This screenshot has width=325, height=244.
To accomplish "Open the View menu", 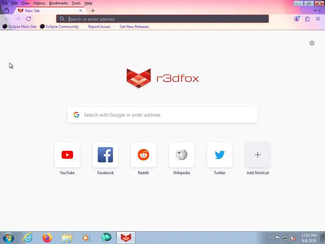I will pos(25,3).
